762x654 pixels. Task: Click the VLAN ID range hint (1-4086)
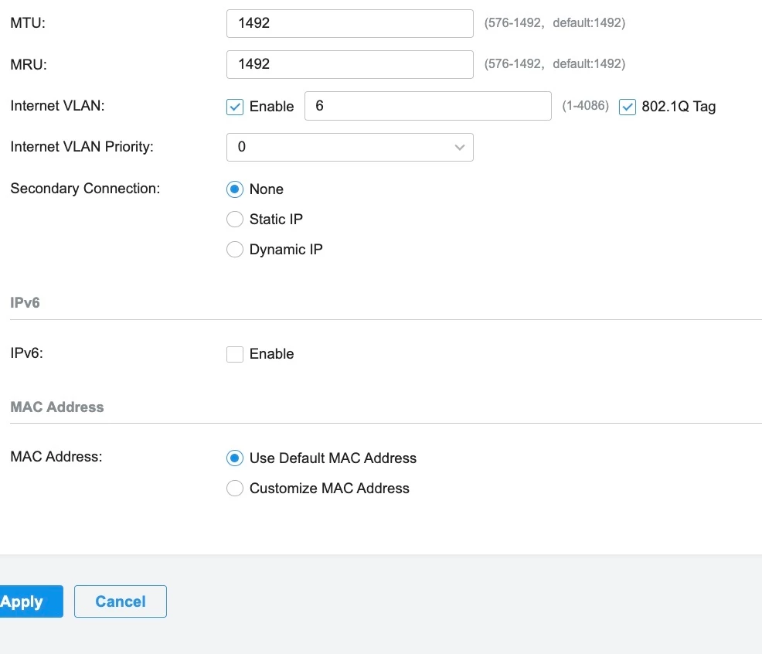[x=585, y=106]
